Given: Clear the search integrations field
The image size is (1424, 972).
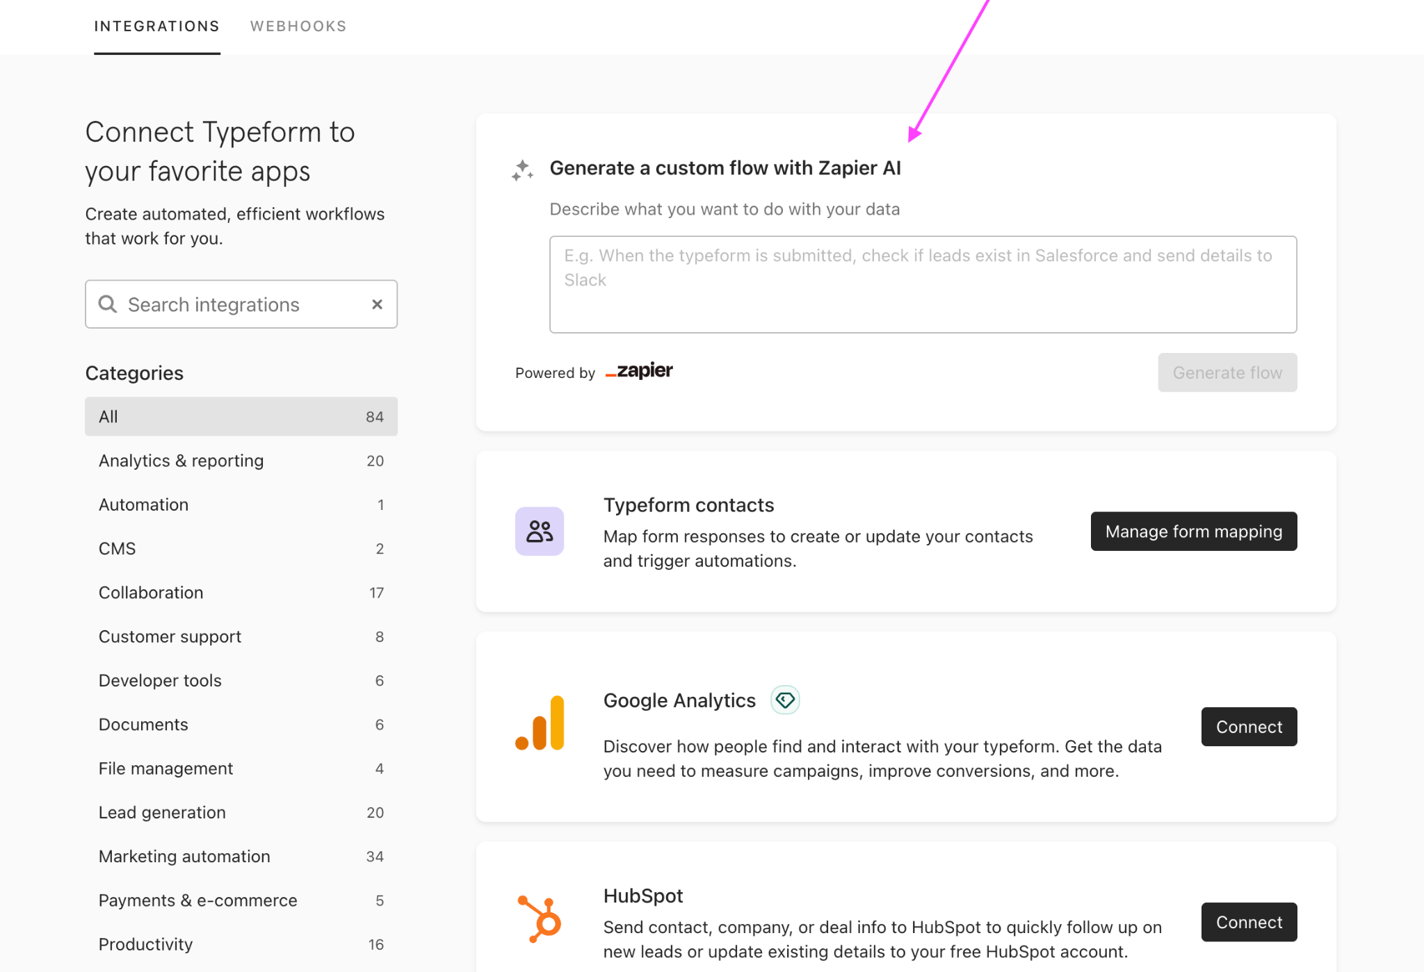Looking at the screenshot, I should tap(377, 304).
